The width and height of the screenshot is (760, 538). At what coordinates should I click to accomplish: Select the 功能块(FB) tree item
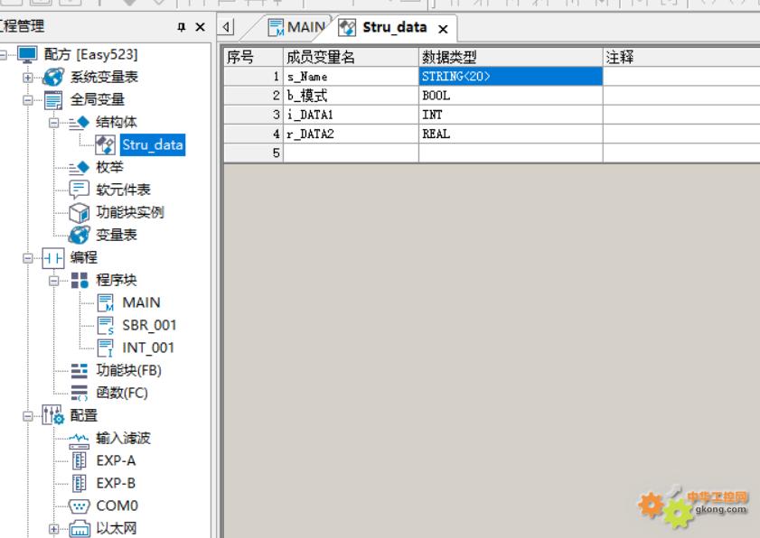[x=128, y=370]
